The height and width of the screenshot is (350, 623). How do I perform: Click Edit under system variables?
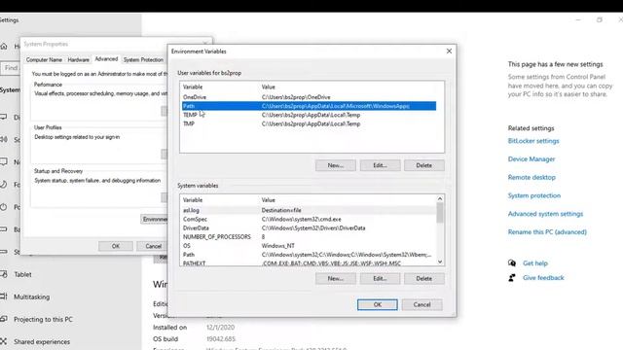point(380,279)
